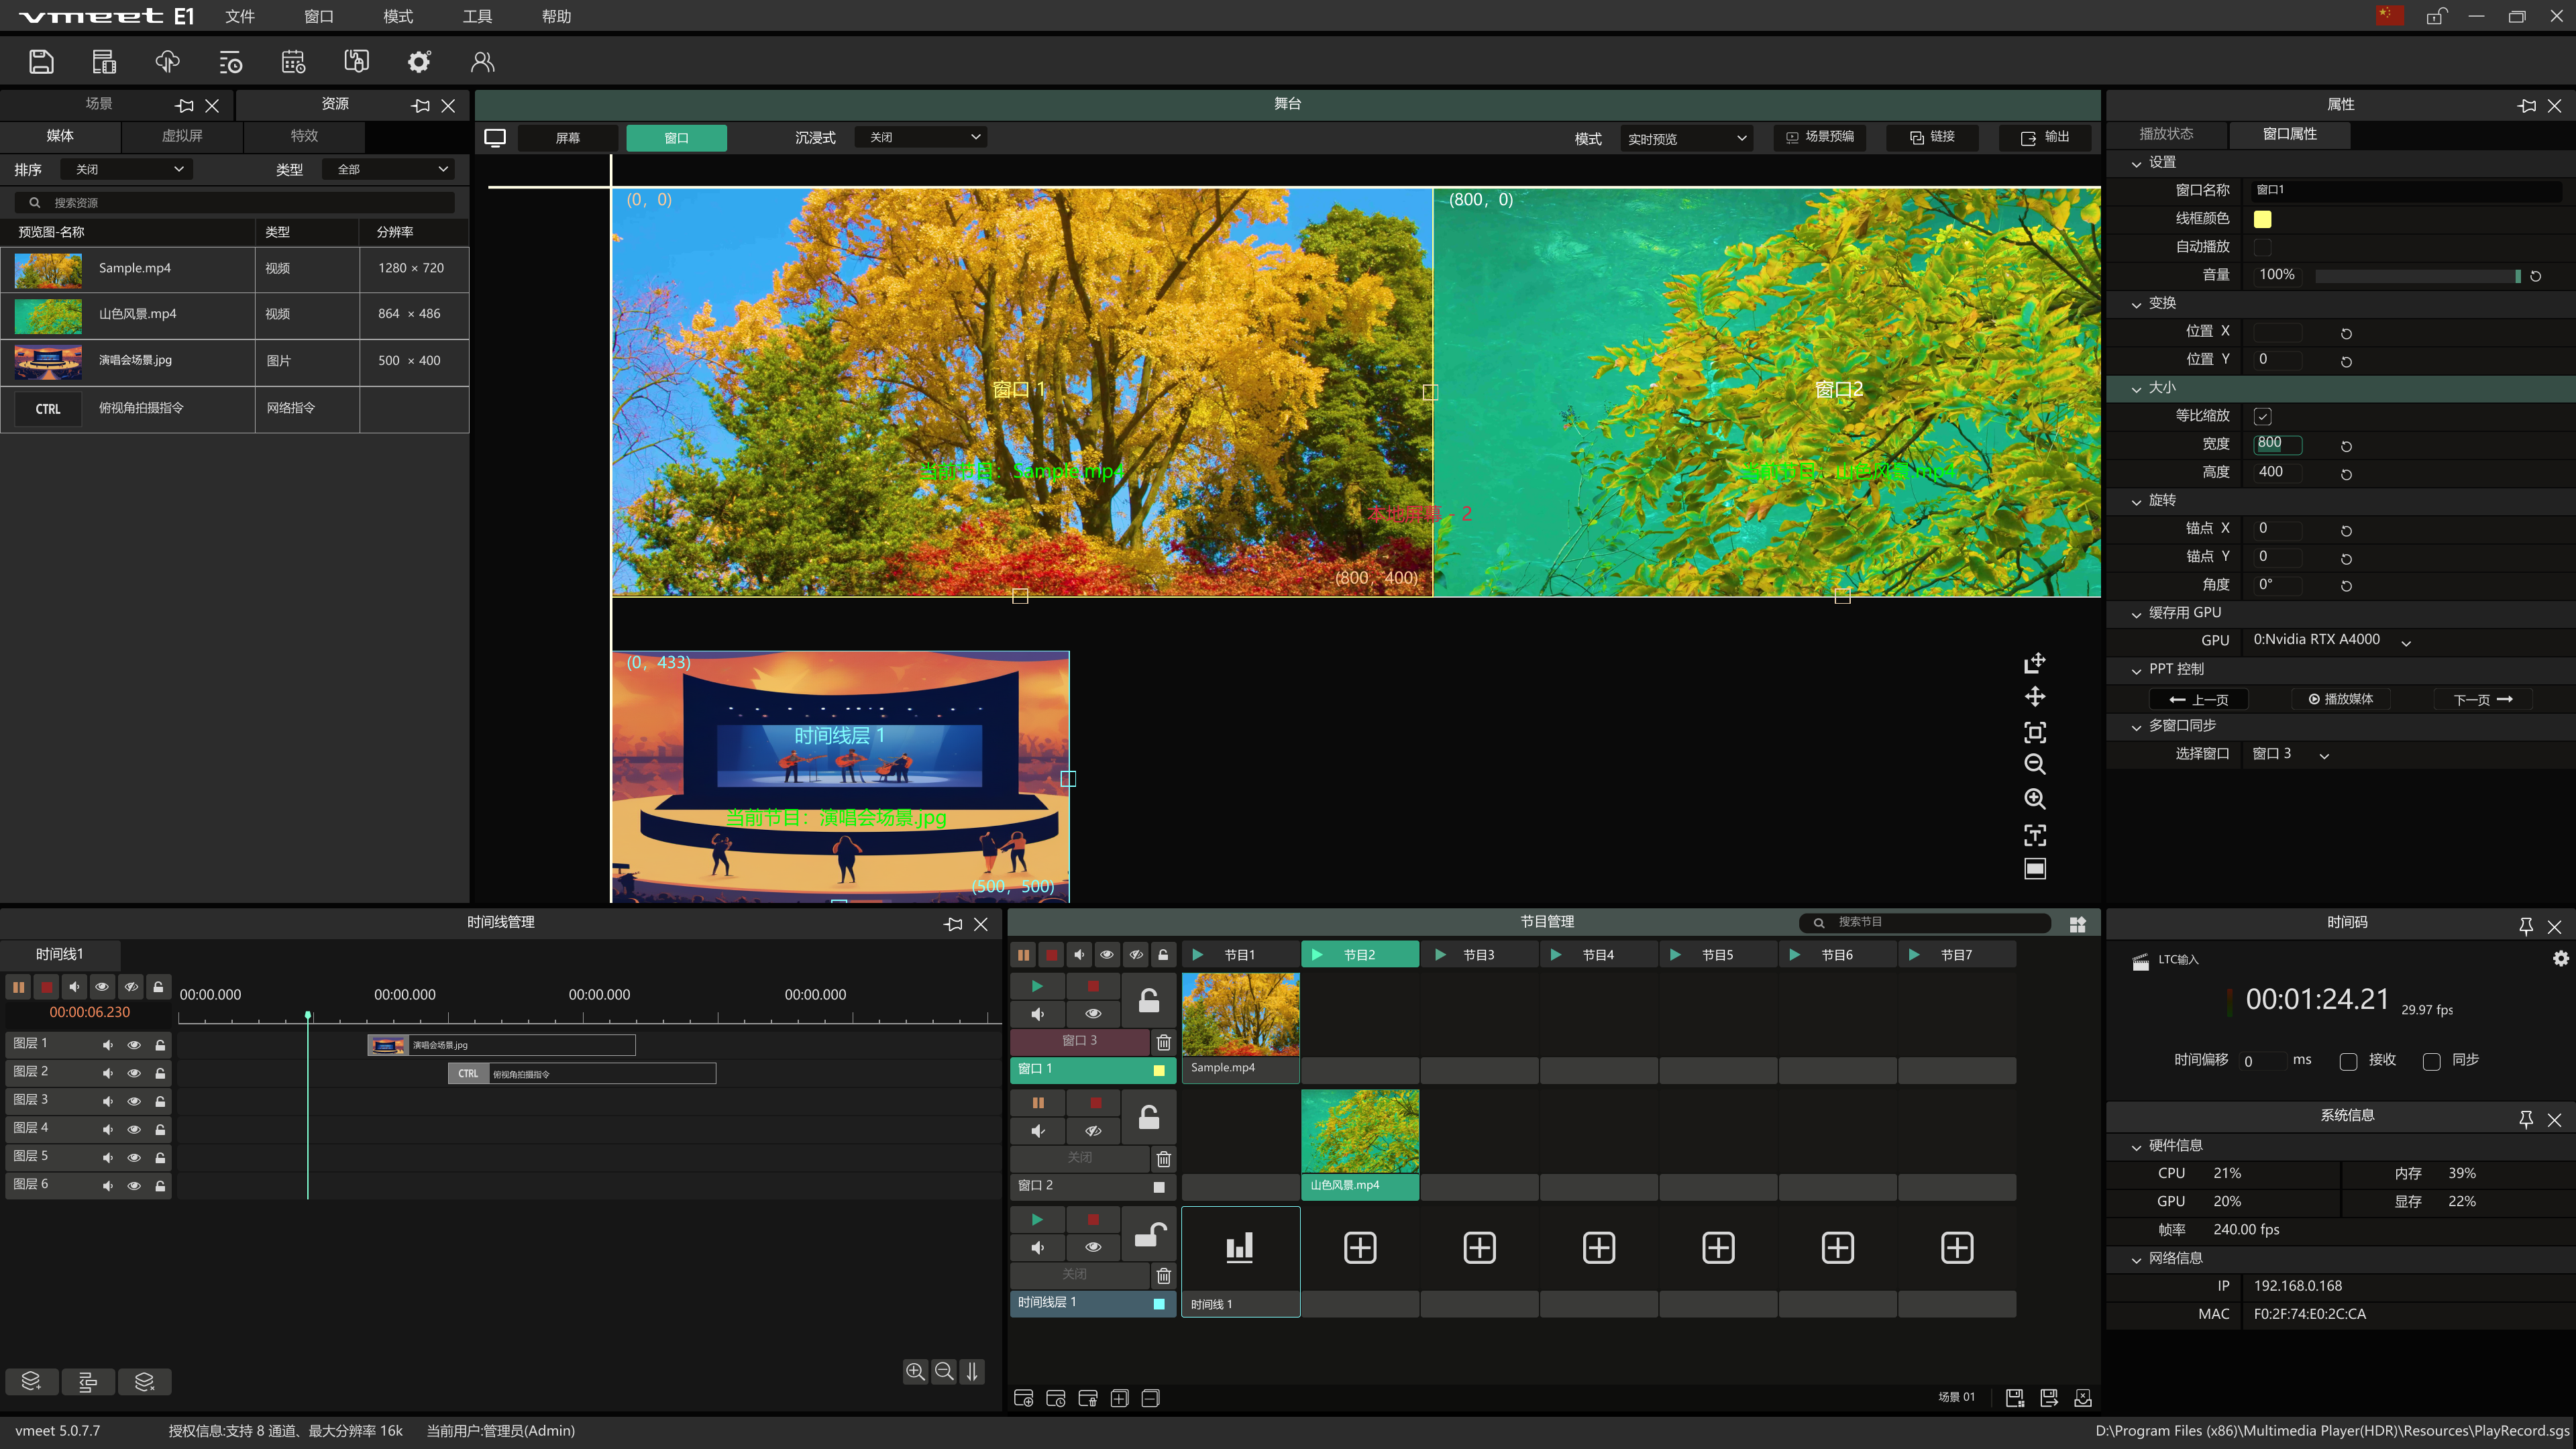Switch to the 虚拟屏 tab
The image size is (2576, 1449).
[x=182, y=136]
